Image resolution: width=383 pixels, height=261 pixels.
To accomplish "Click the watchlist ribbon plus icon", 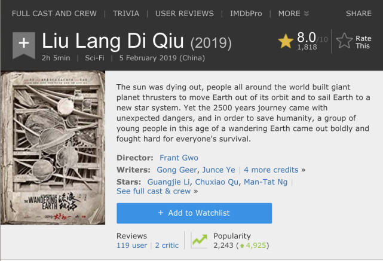I will [x=24, y=45].
